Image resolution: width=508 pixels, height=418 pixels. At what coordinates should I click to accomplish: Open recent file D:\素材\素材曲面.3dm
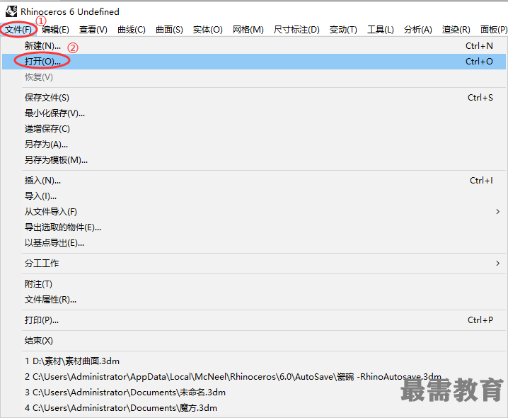254,361
